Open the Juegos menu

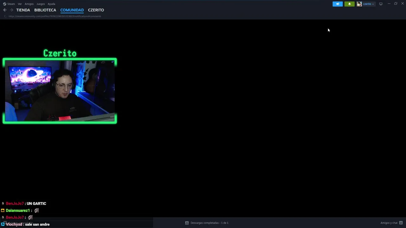click(x=41, y=4)
